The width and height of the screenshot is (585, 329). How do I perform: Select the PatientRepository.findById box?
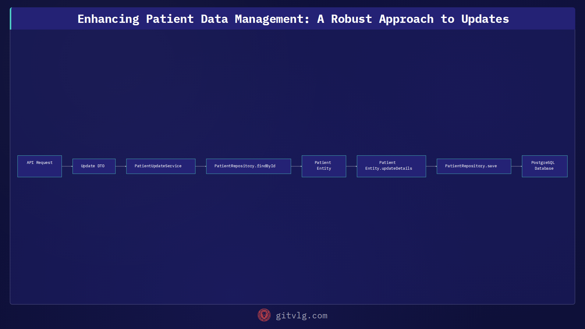pos(249,166)
